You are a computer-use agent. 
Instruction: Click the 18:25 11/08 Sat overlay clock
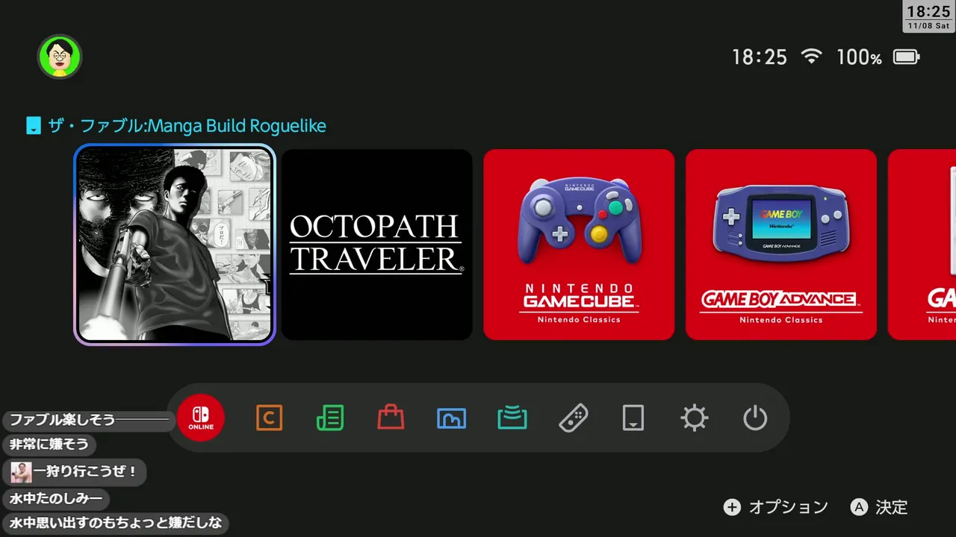(928, 16)
